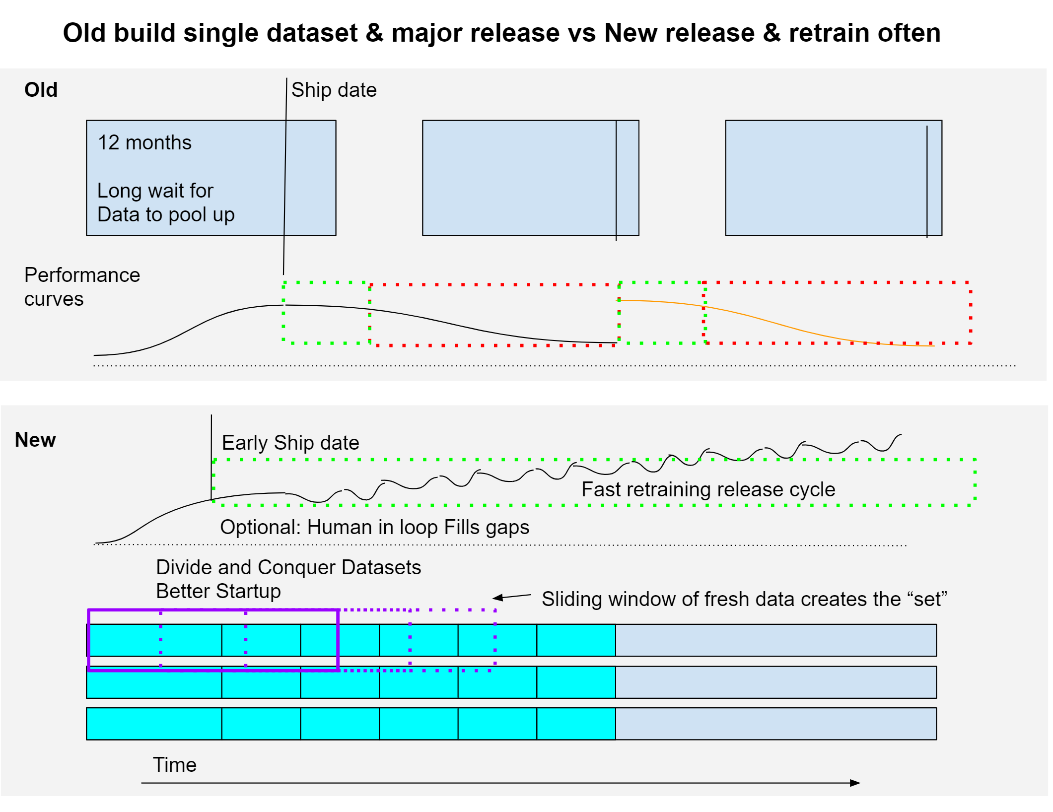Screen dimensions: 1053x812
Task: Click the 'Ship date' label
Action: point(334,90)
